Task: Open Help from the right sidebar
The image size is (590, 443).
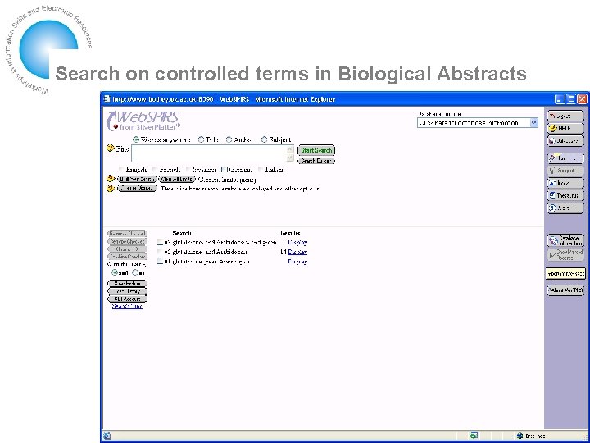Action: point(565,129)
